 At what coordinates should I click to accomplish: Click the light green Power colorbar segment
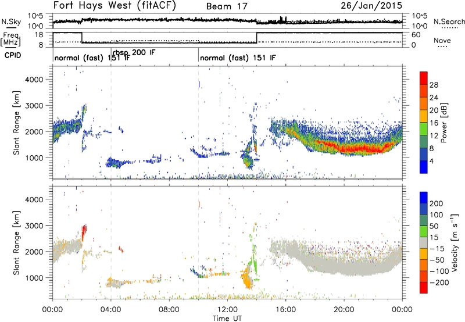click(x=424, y=129)
